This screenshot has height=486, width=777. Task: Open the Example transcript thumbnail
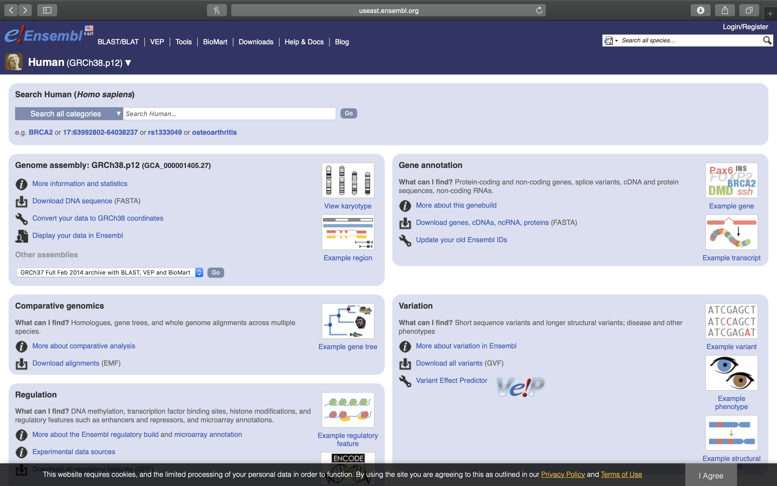731,232
